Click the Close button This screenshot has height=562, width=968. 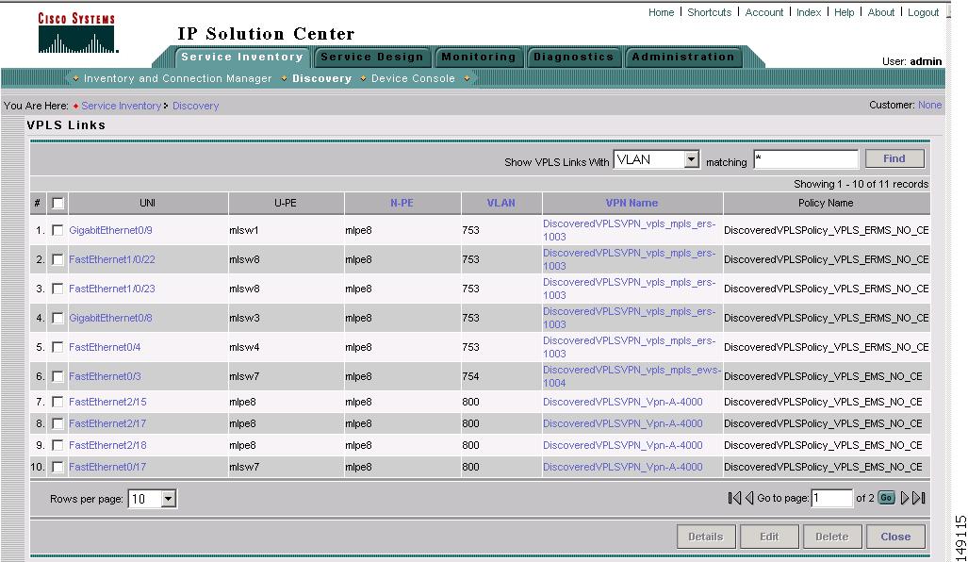click(895, 537)
